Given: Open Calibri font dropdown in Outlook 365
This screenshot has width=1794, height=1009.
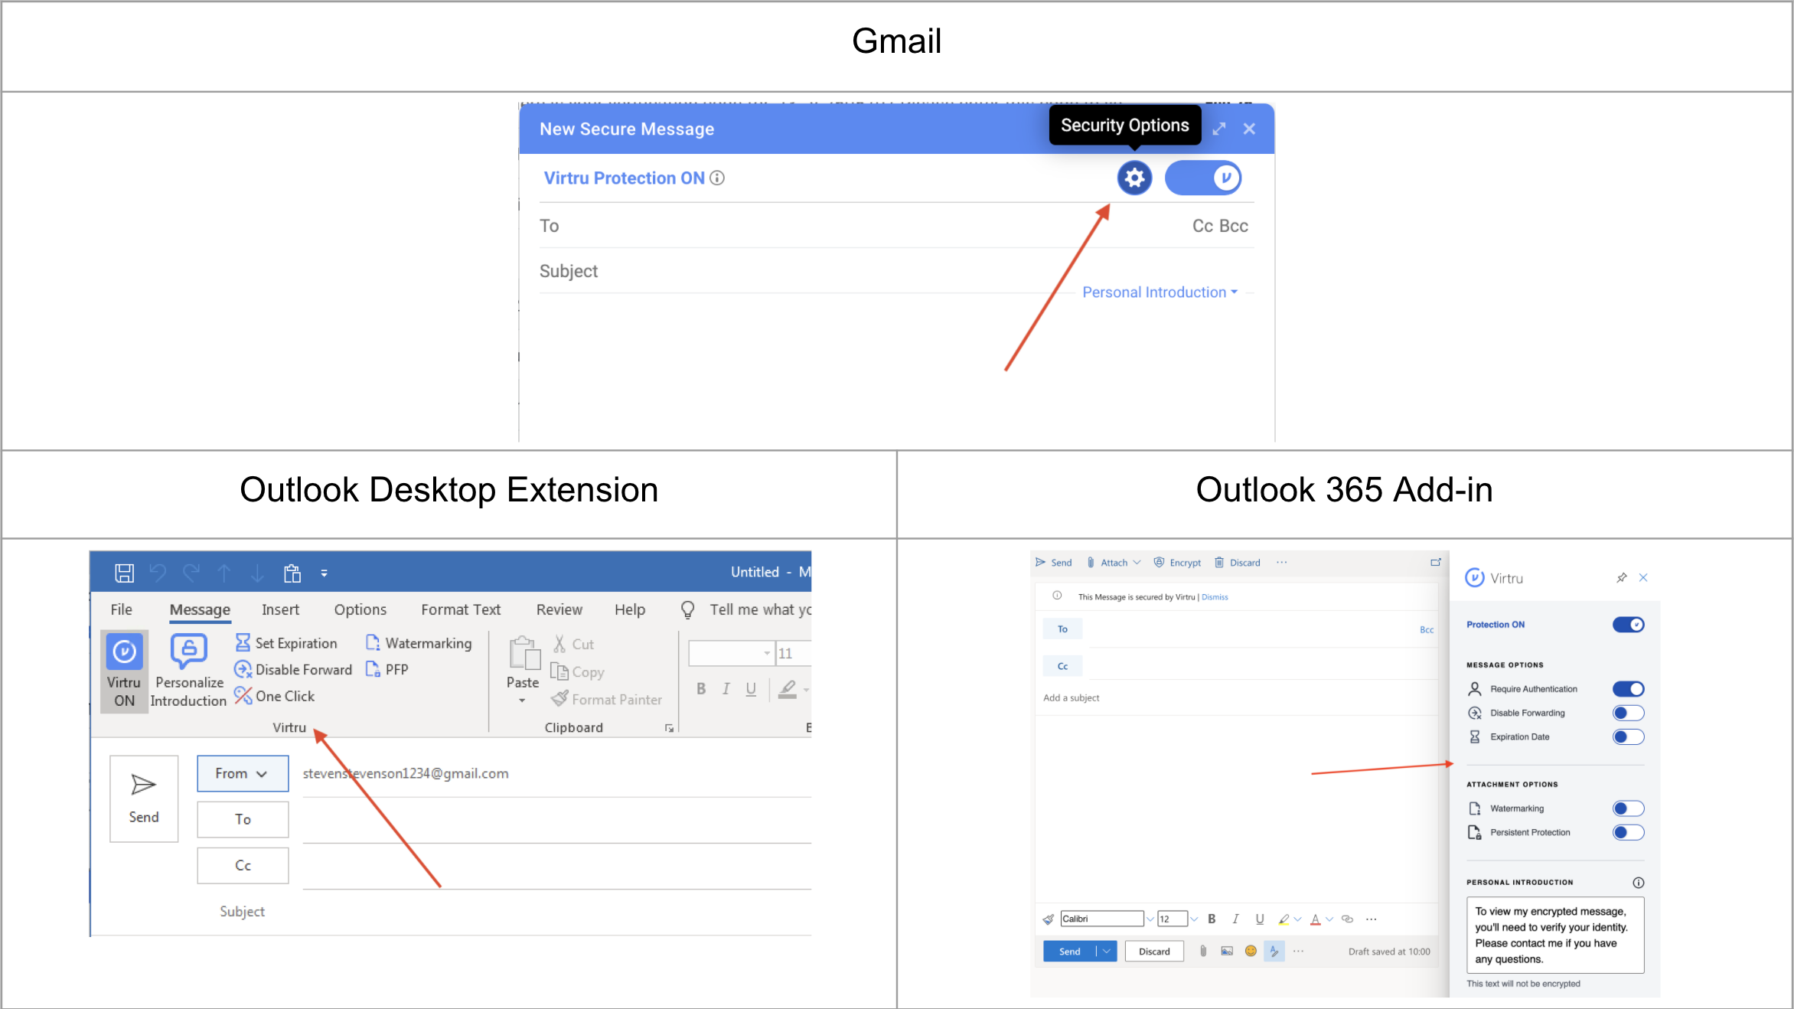Looking at the screenshot, I should pos(1150,919).
